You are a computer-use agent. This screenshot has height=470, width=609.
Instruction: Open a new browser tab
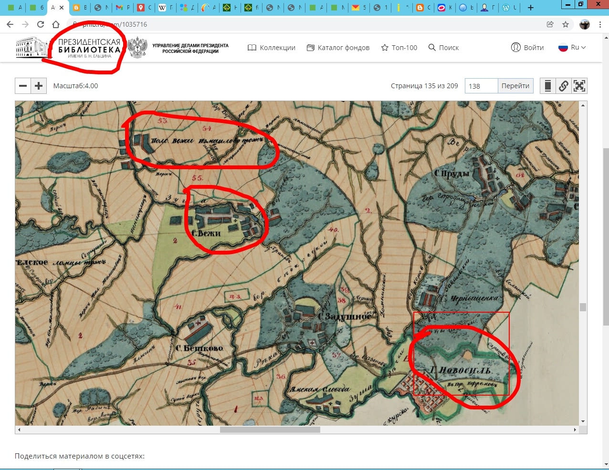pyautogui.click(x=530, y=8)
